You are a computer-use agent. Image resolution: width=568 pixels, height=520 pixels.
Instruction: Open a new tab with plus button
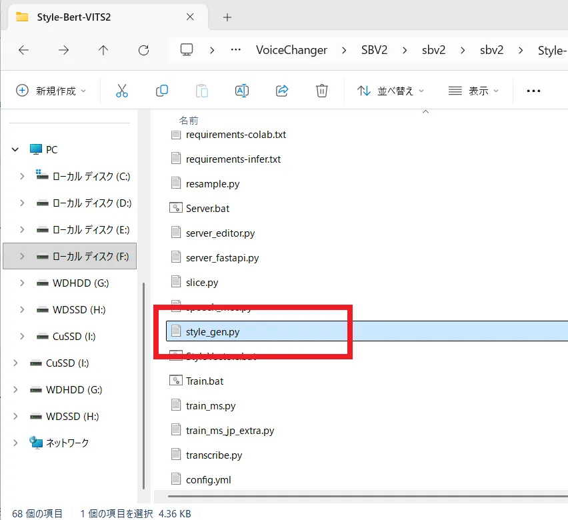(227, 17)
